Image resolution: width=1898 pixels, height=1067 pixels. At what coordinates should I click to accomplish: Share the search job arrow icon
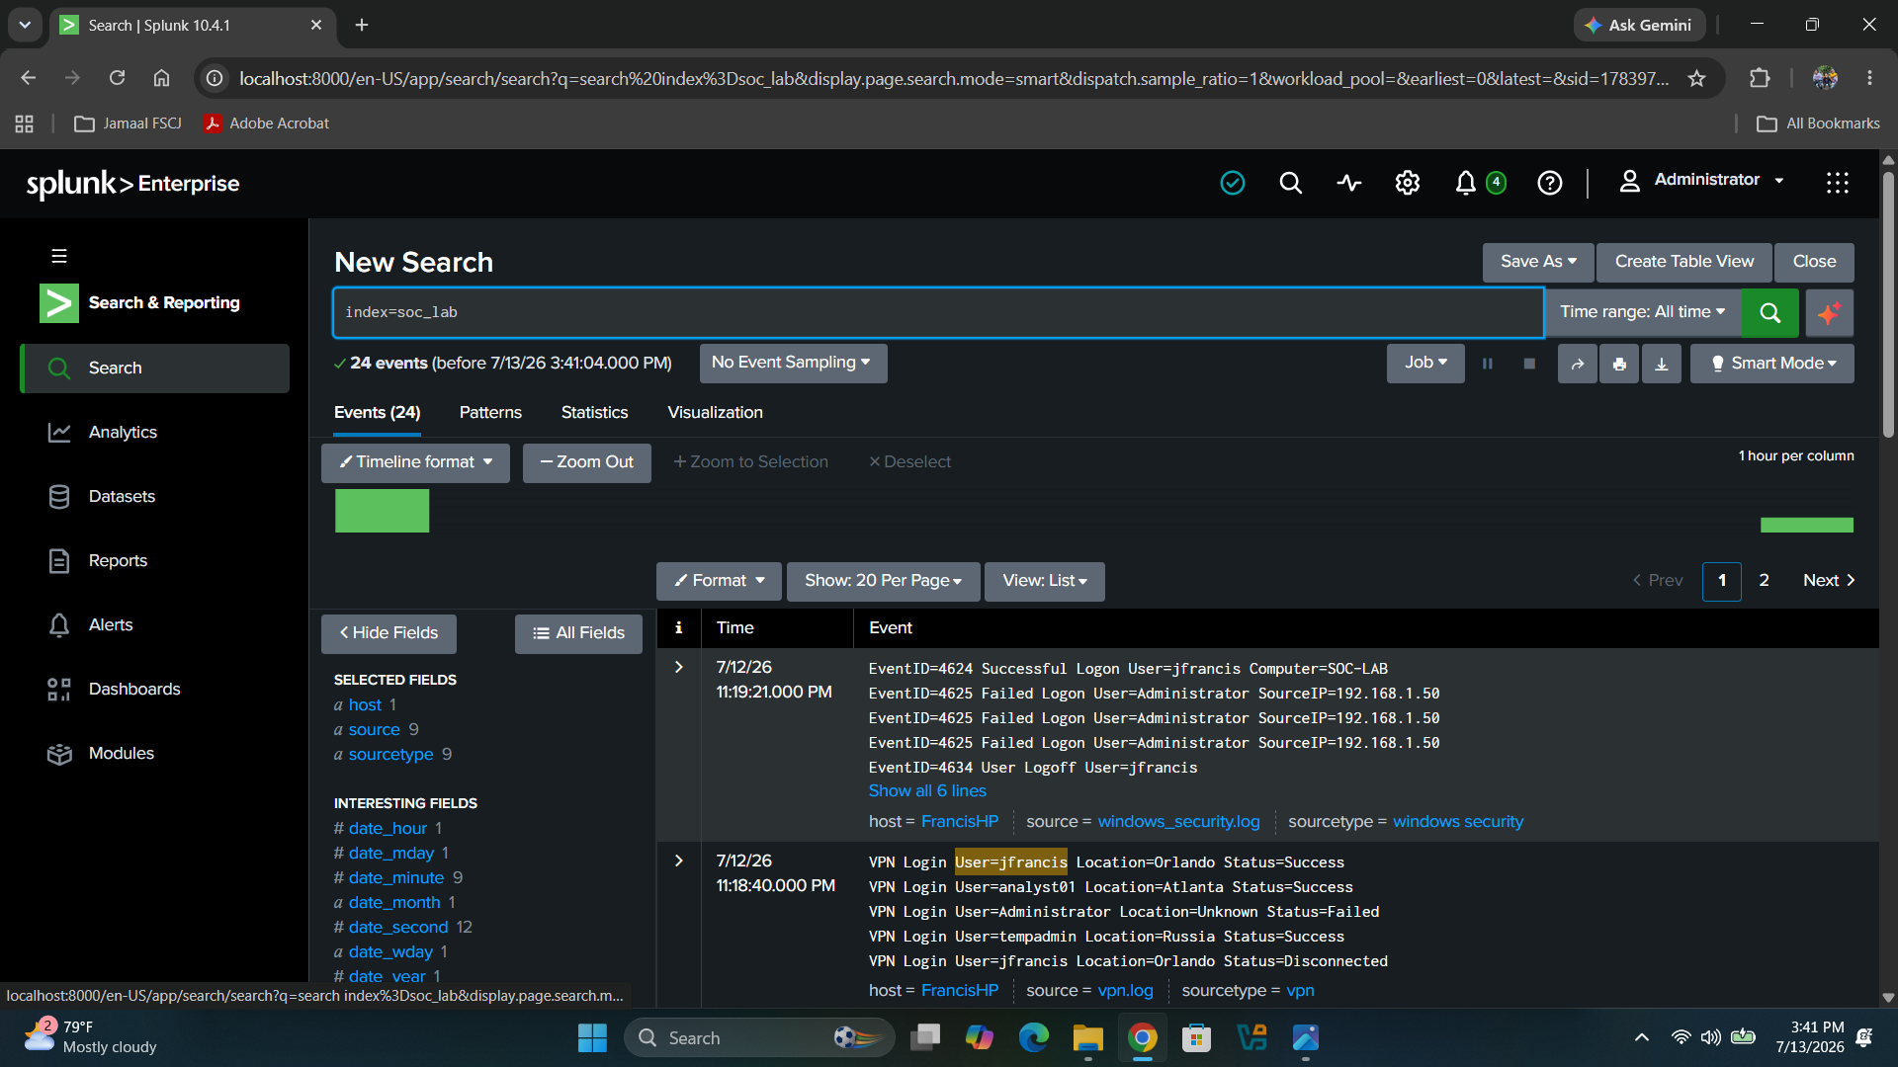click(x=1578, y=364)
